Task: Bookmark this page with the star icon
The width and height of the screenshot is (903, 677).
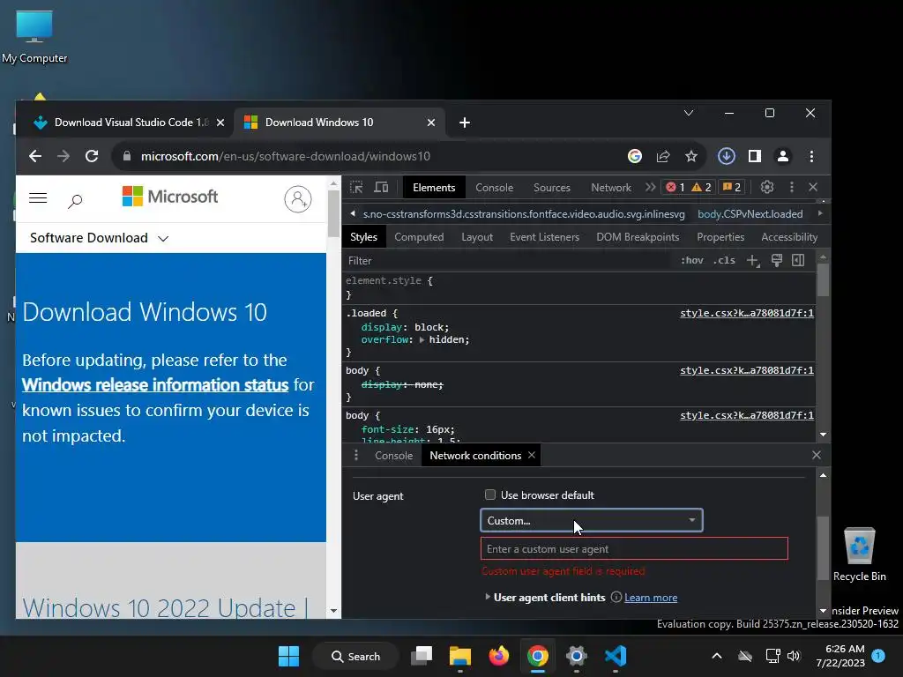Action: (x=691, y=156)
